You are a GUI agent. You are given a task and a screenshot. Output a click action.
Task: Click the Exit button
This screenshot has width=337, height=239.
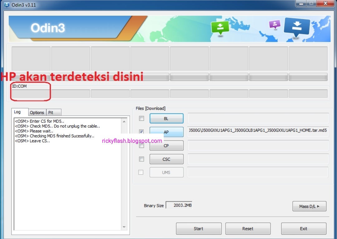point(304,228)
